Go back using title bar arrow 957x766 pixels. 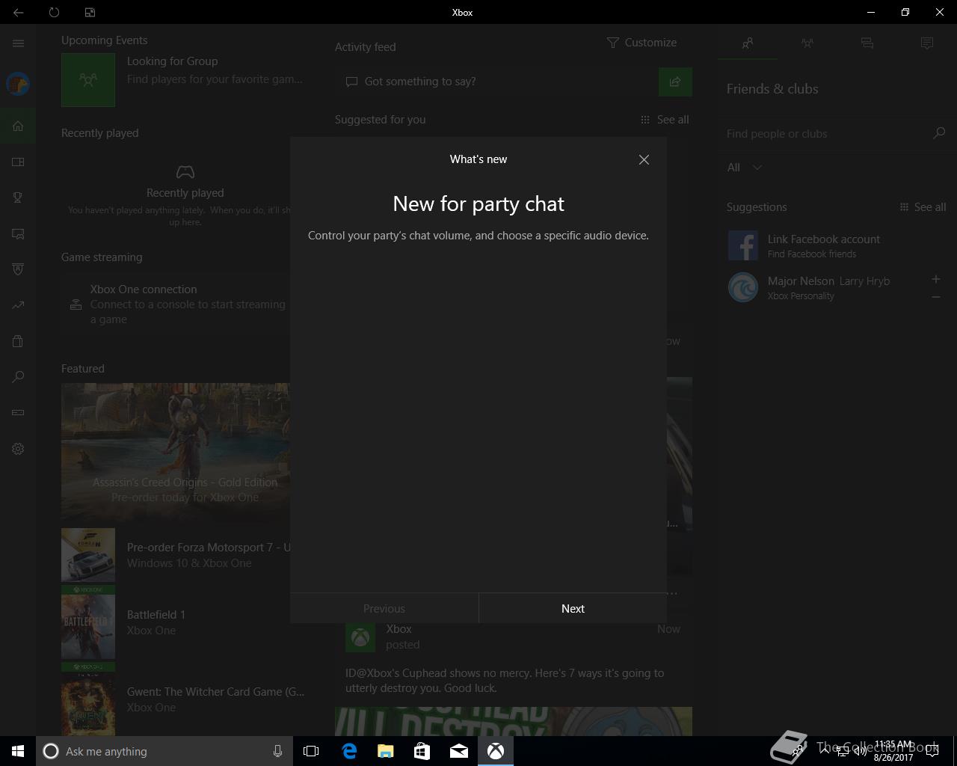click(18, 12)
